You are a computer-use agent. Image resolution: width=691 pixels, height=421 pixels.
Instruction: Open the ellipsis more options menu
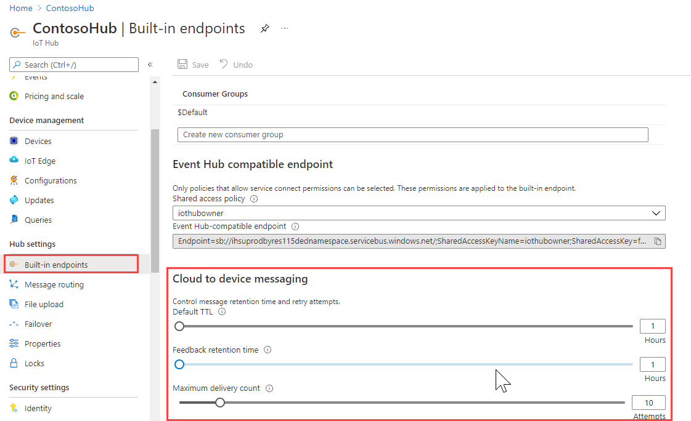tap(285, 28)
